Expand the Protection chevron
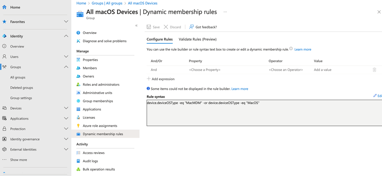 tap(66, 129)
